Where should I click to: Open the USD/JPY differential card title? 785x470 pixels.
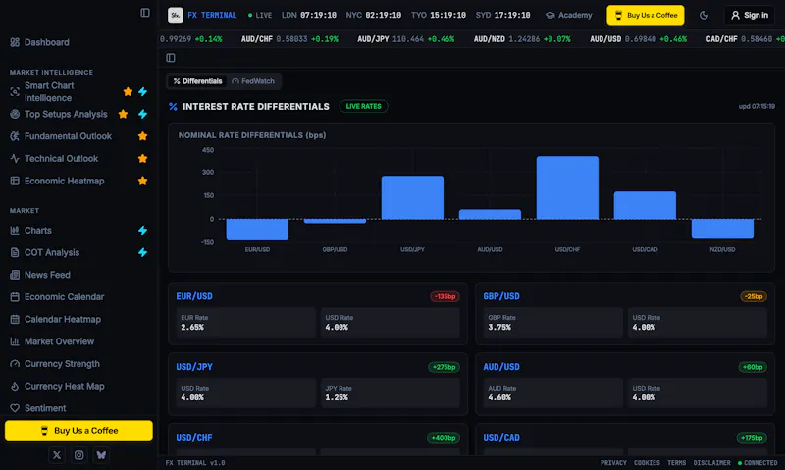[x=194, y=367]
